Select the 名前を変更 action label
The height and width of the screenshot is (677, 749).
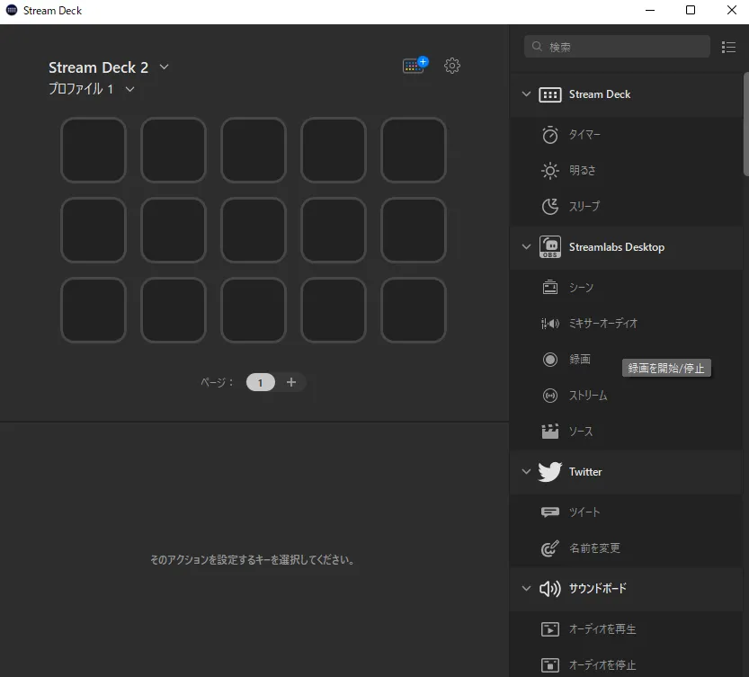[594, 548]
